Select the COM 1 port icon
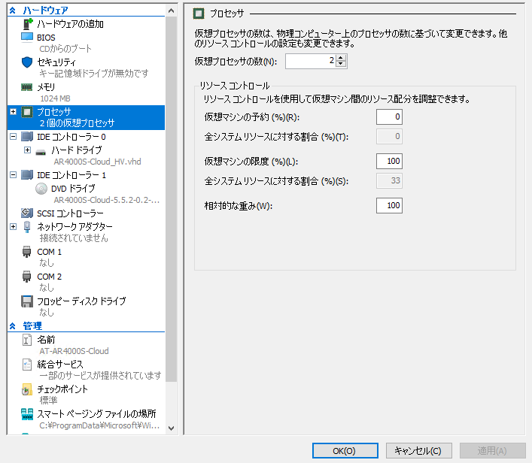This screenshot has height=463, width=532. coord(27,252)
